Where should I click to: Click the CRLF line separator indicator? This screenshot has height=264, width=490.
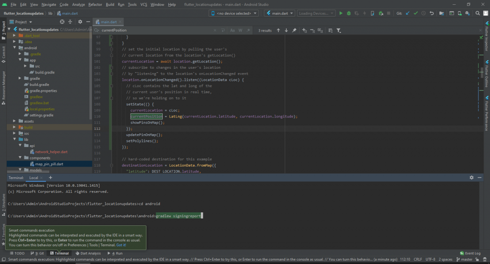coord(418,259)
